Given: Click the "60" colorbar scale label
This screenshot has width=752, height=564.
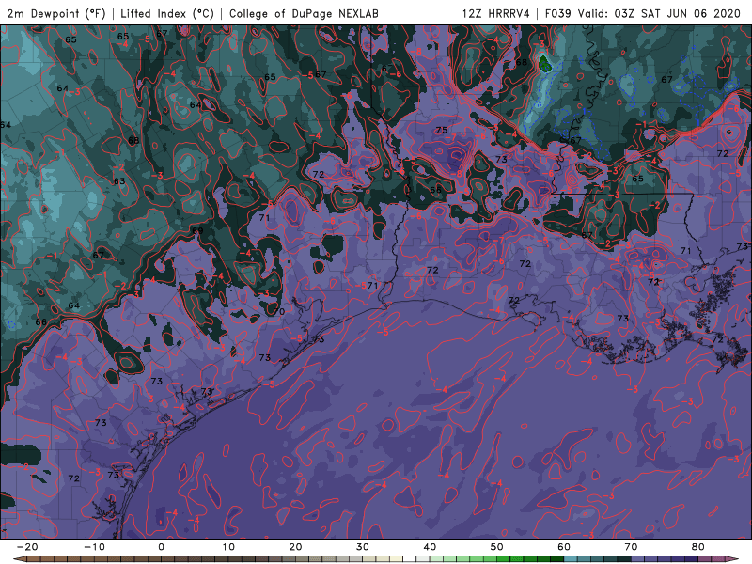Looking at the screenshot, I should tap(564, 547).
